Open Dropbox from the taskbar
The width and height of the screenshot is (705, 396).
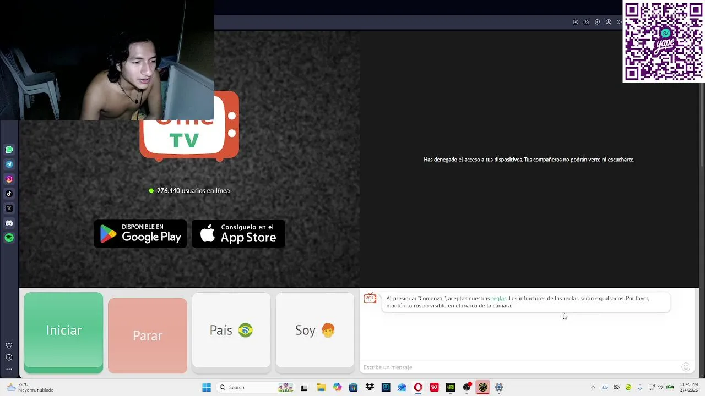pyautogui.click(x=370, y=387)
